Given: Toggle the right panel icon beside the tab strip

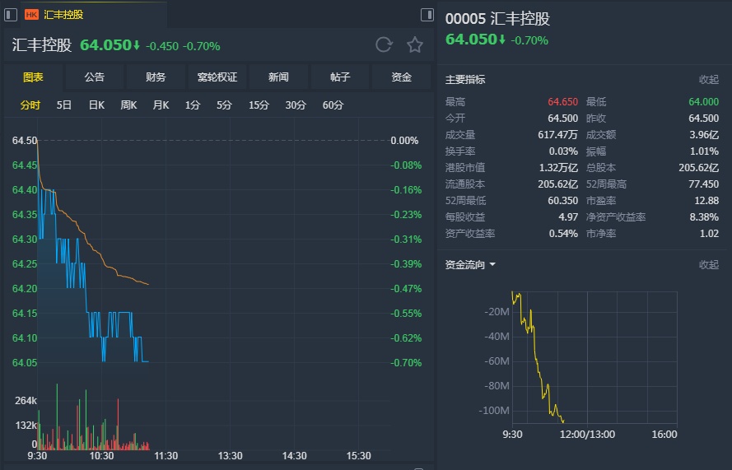Looking at the screenshot, I should tap(427, 15).
